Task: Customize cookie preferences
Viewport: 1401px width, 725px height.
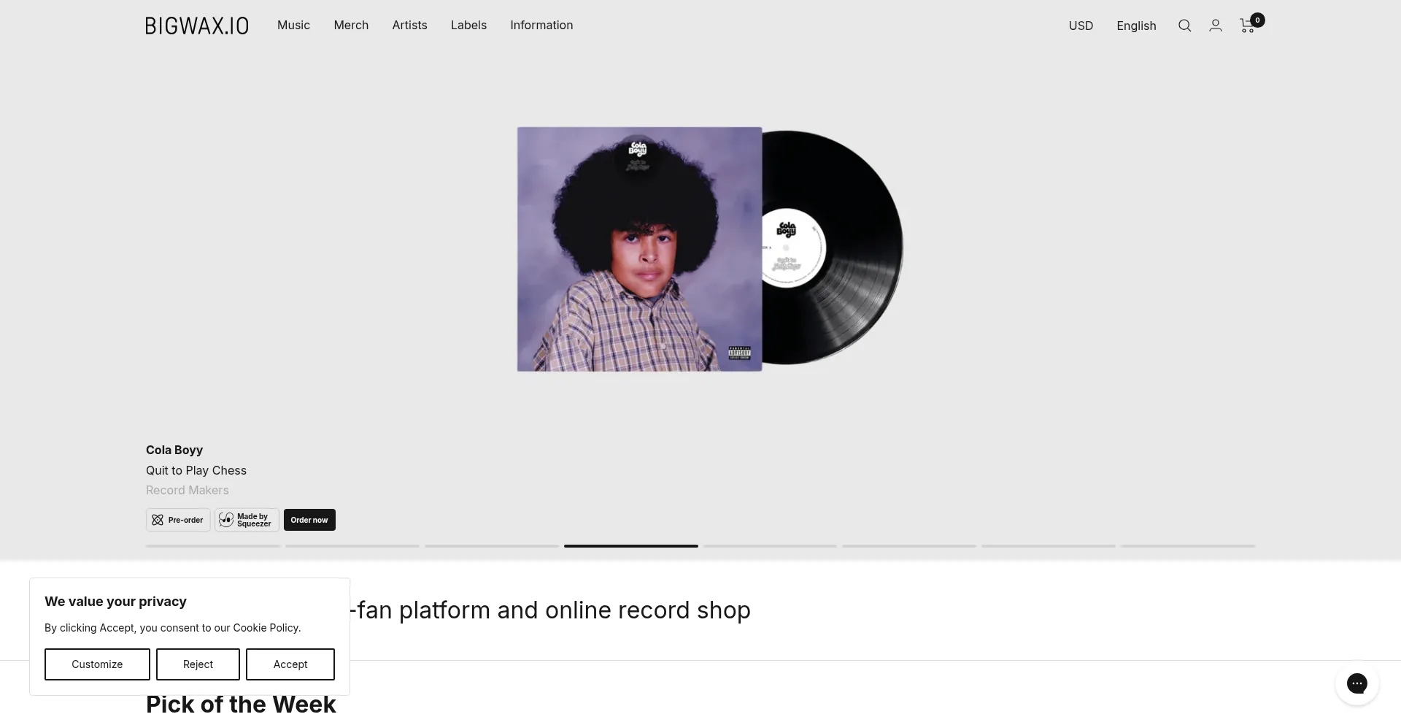Action: (x=97, y=664)
